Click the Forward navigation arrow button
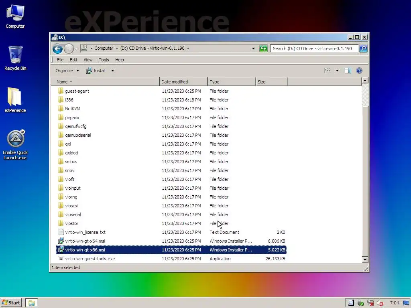The height and width of the screenshot is (308, 411). [x=69, y=49]
